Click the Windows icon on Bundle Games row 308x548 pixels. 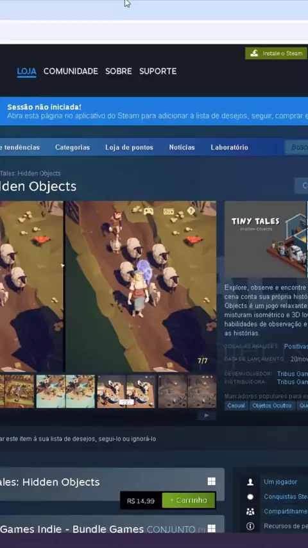click(x=212, y=529)
